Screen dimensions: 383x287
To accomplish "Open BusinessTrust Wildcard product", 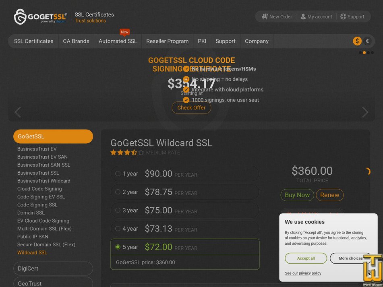I will click(44, 181).
